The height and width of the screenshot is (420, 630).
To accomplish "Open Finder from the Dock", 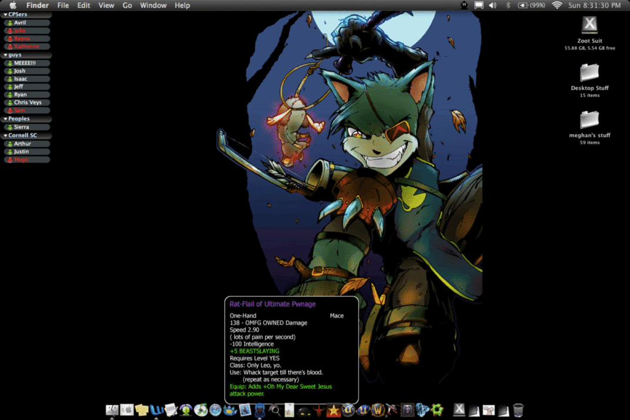I will [112, 410].
